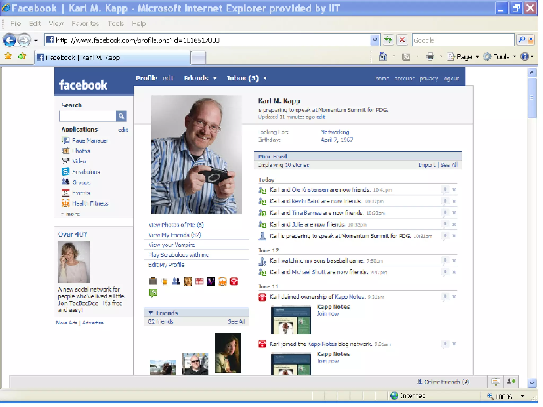Click the IE Home toolbar icon
Screen dimensions: 543x407
(383, 56)
